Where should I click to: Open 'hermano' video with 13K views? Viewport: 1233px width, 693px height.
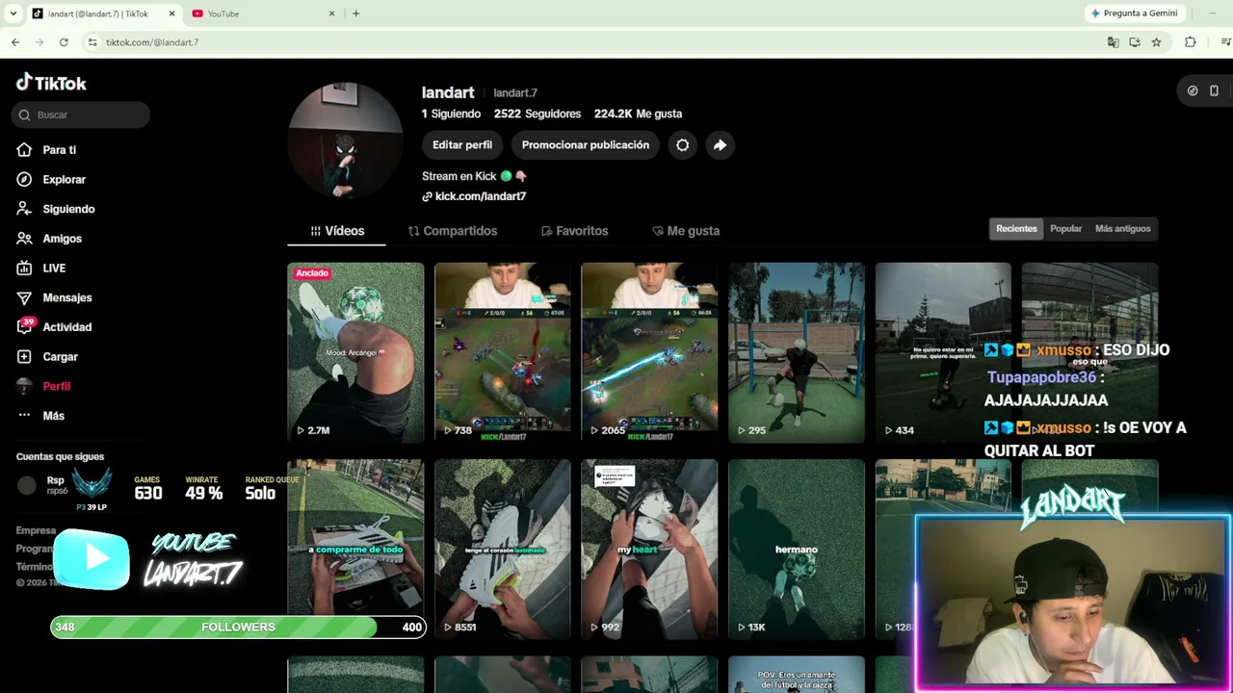click(797, 550)
